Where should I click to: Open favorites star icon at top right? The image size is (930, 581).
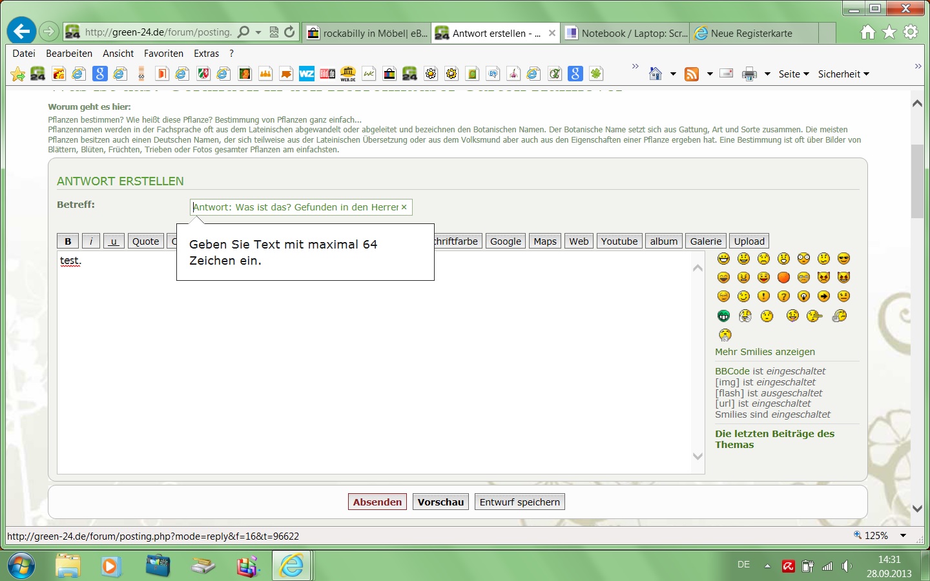pos(889,32)
